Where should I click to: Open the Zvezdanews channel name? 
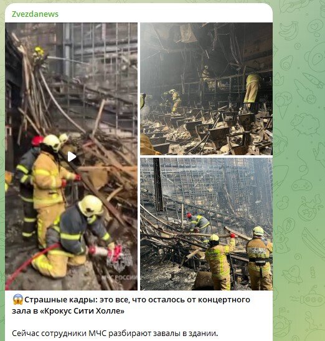[x=35, y=14]
